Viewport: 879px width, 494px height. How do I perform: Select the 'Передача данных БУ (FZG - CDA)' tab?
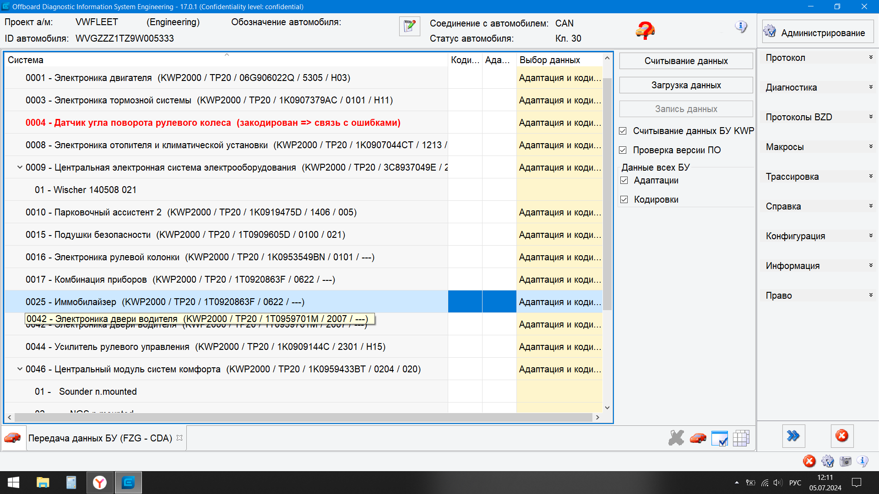coord(100,438)
